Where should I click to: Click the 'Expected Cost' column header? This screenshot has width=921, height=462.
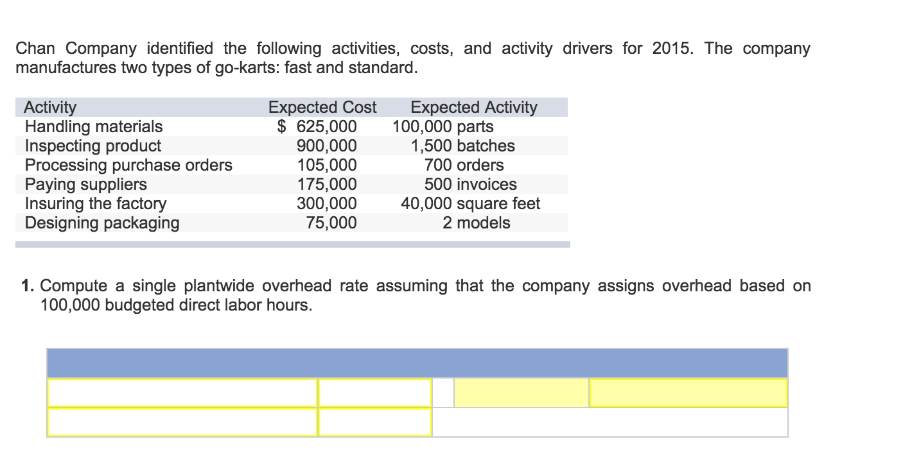322,107
